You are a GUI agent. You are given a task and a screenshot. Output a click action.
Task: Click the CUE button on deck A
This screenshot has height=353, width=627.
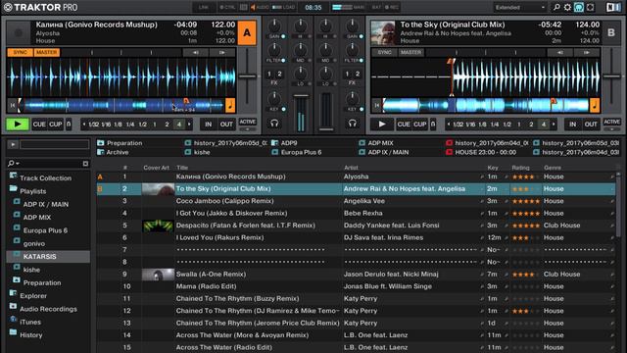click(39, 125)
